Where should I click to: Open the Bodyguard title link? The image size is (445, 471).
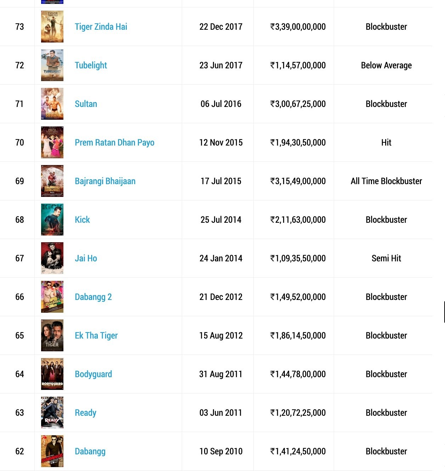click(93, 374)
